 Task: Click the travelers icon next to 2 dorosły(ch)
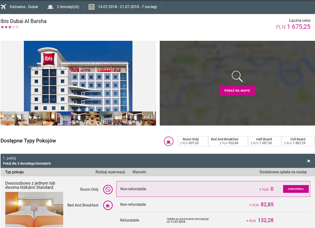click(51, 7)
